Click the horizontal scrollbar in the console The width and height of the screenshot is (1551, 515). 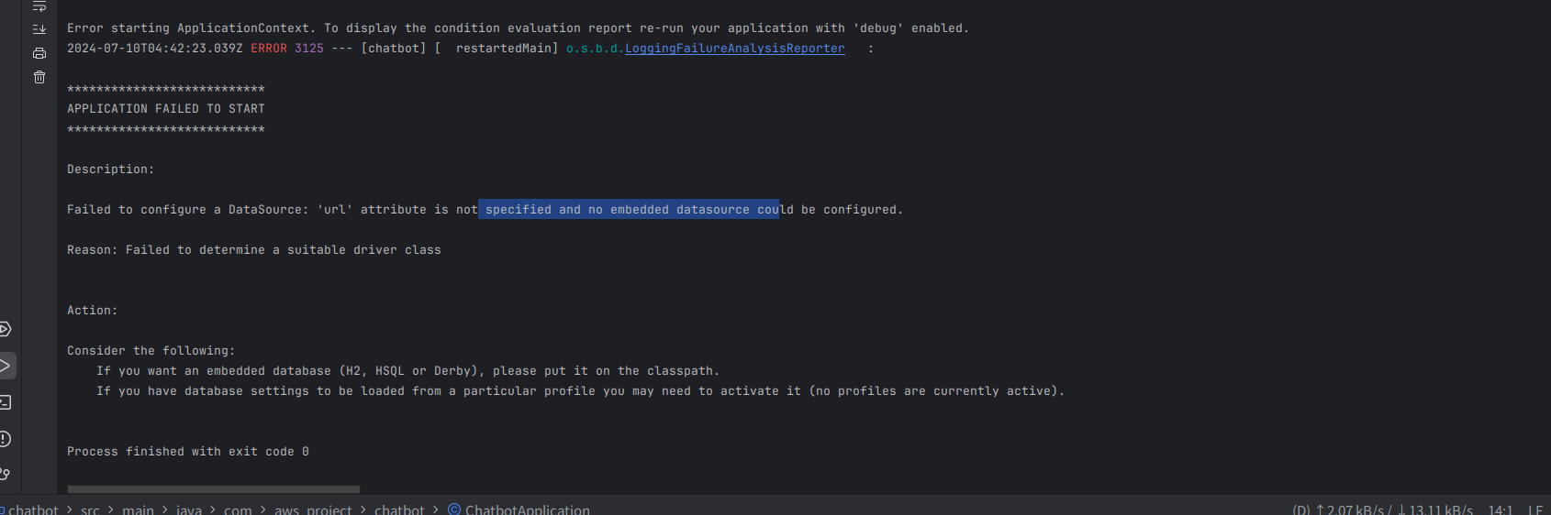pyautogui.click(x=213, y=489)
